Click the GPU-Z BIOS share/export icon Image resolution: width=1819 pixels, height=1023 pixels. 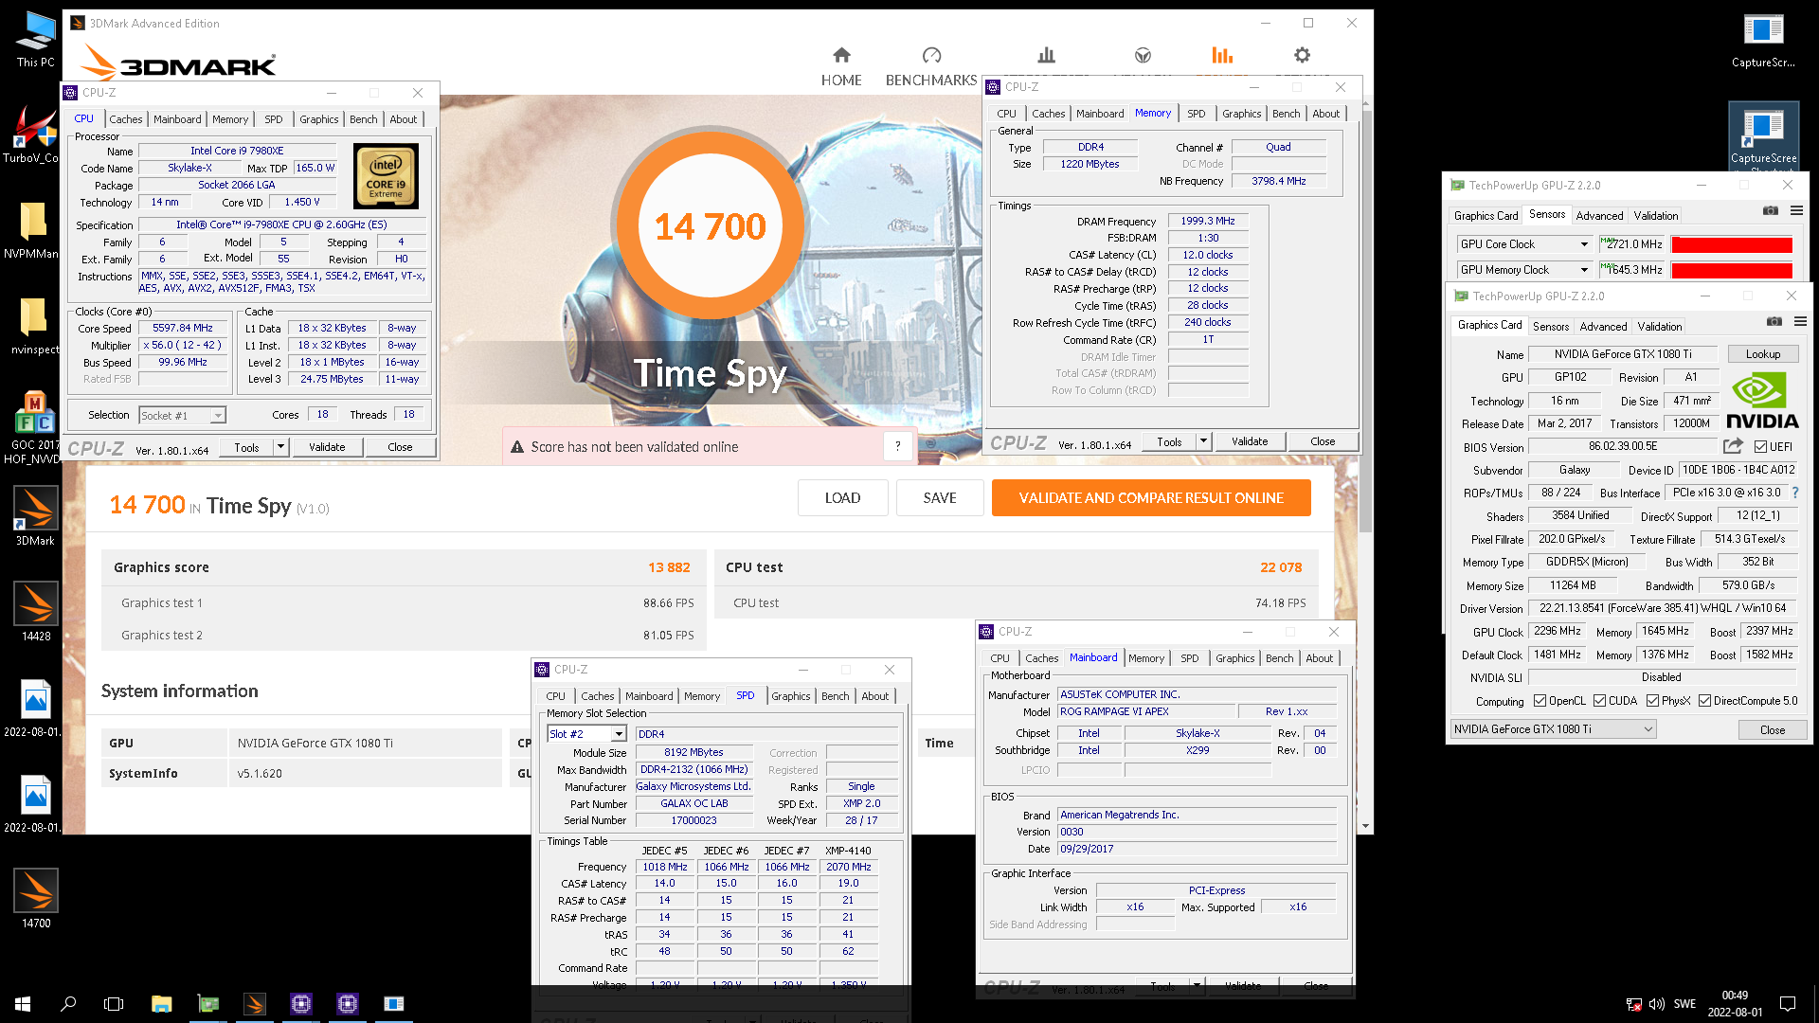(x=1733, y=446)
